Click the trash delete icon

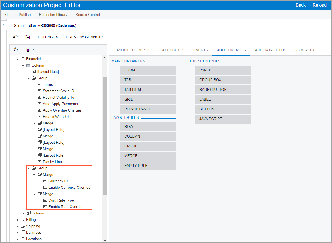point(28,49)
